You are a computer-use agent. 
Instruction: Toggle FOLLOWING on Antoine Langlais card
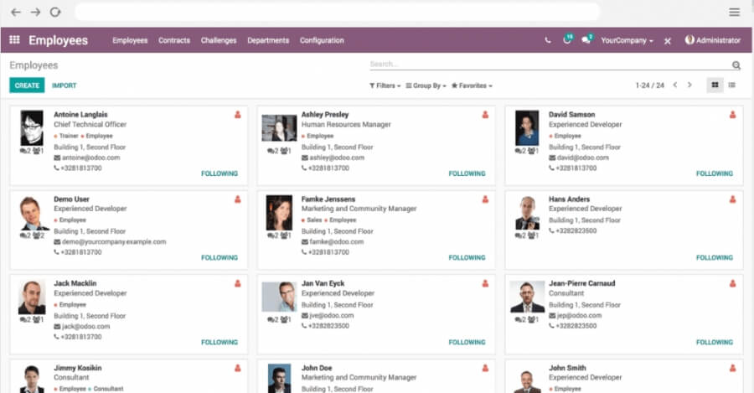[219, 174]
